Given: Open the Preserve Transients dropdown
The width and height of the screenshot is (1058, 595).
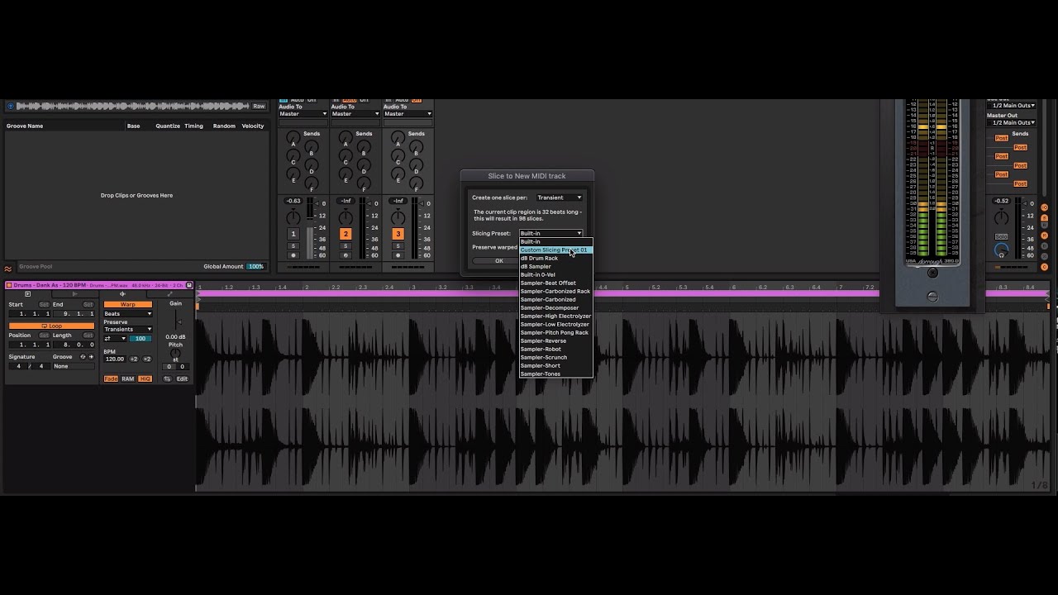Looking at the screenshot, I should [x=127, y=329].
